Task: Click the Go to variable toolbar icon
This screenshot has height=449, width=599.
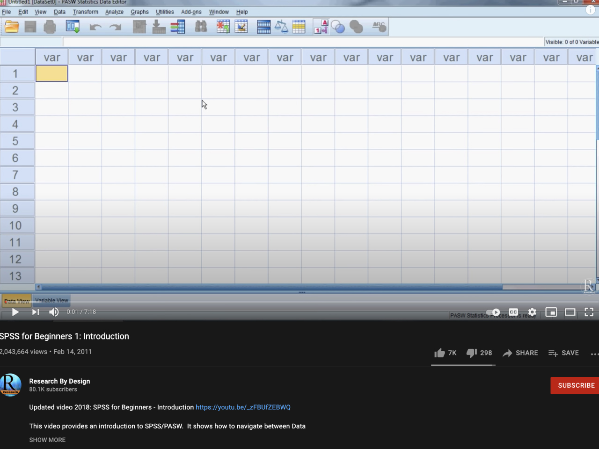Action: 159,27
